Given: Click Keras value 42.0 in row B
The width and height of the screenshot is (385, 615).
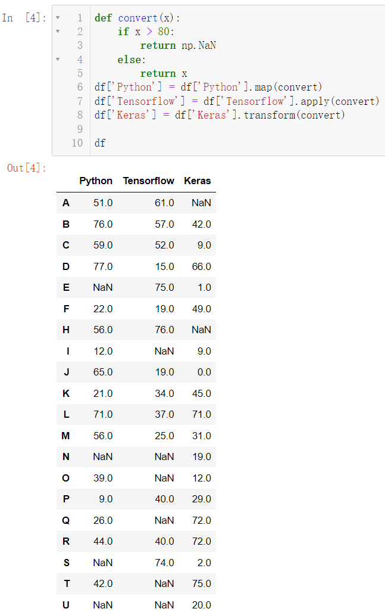Looking at the screenshot, I should (202, 224).
